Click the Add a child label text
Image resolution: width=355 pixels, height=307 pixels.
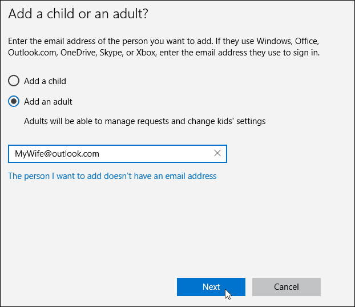[x=45, y=81]
